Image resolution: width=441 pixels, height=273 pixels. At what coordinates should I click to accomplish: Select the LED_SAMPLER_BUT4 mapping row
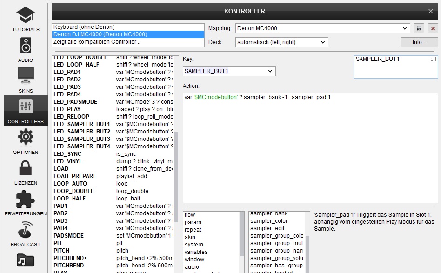(x=114, y=146)
